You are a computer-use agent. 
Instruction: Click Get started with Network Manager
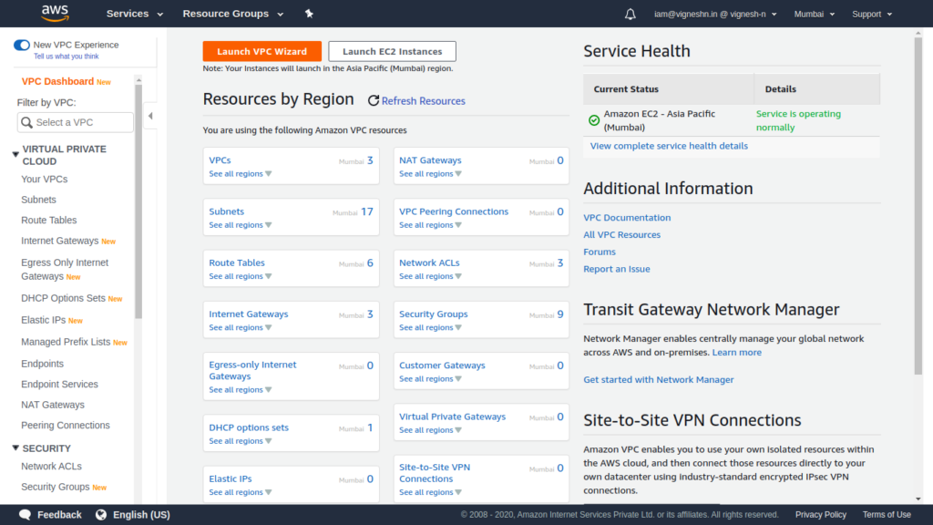tap(658, 380)
